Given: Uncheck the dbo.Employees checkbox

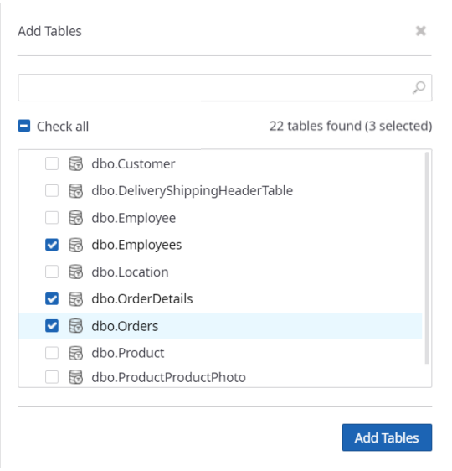Looking at the screenshot, I should point(52,245).
